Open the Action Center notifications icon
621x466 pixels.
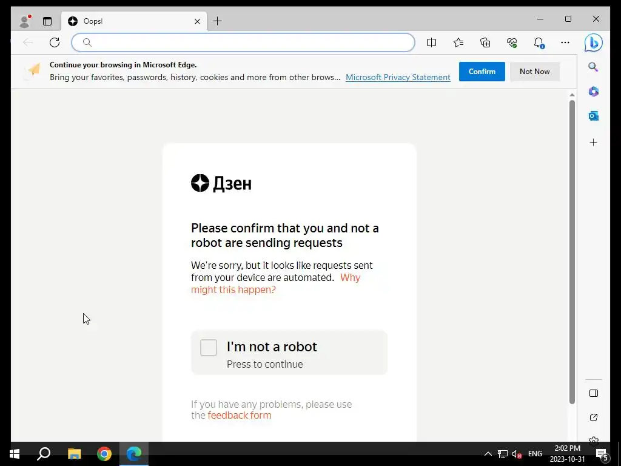[602, 454]
